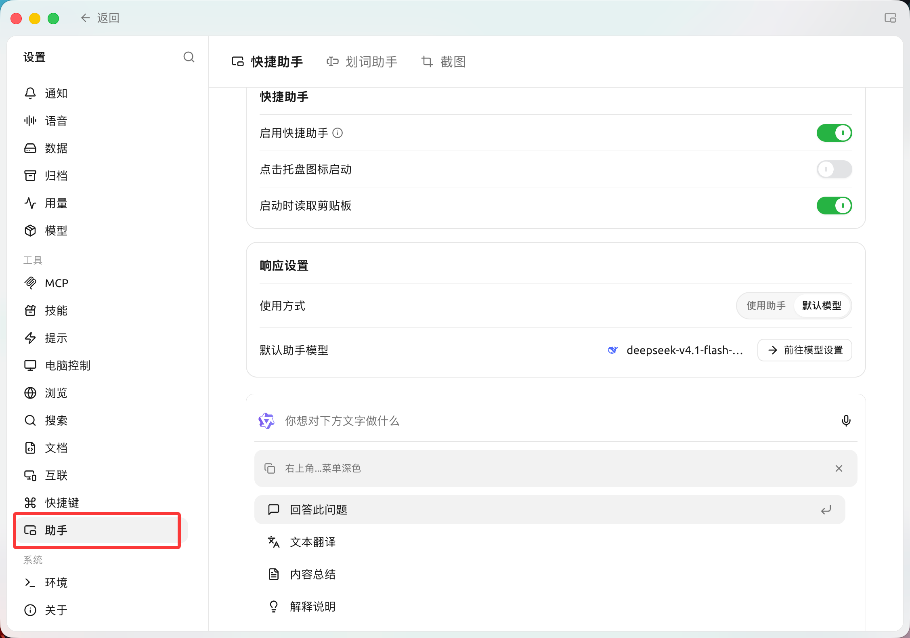Image resolution: width=910 pixels, height=638 pixels.
Task: Click the 前往模型设置 button
Action: (805, 350)
